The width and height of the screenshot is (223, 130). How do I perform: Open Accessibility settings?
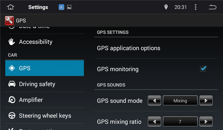tap(45, 42)
